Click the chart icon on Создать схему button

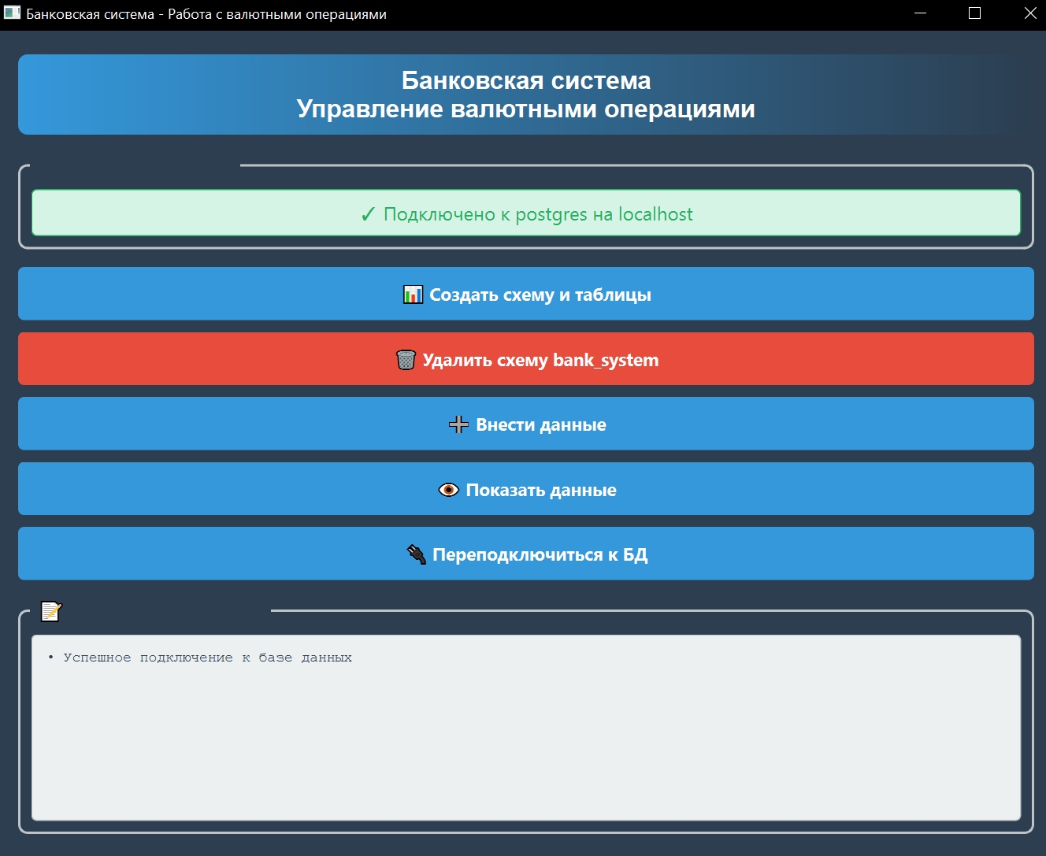[x=413, y=295]
